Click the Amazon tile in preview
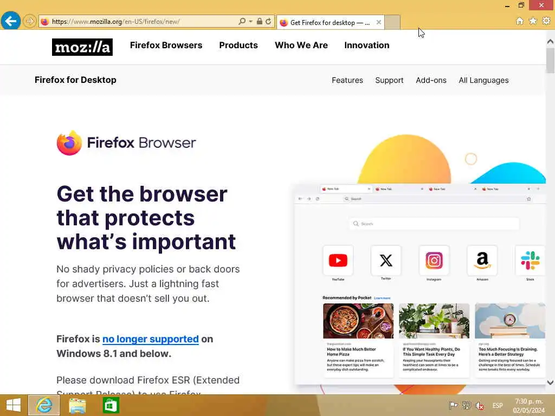The image size is (555, 416). coord(482,261)
